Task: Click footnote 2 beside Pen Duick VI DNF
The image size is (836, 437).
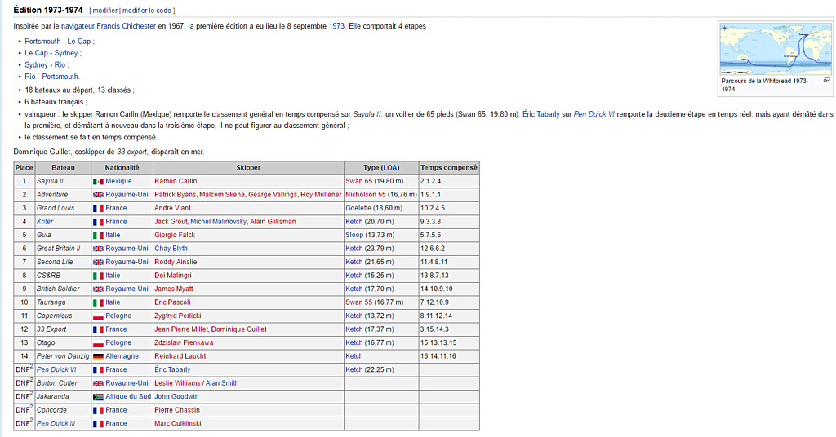Action: [x=32, y=367]
